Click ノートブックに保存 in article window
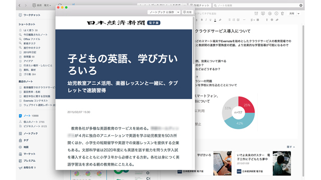The image size is (321, 180). (162, 12)
